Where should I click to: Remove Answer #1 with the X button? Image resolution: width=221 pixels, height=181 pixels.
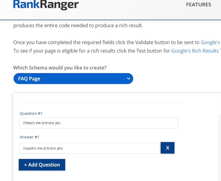168,148
